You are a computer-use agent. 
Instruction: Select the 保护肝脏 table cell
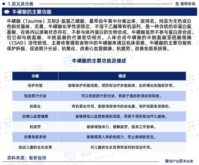coord(35,85)
